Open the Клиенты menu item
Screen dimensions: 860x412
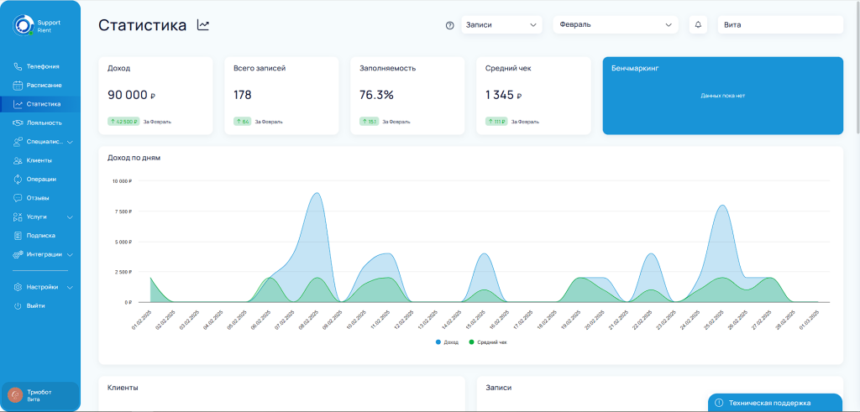[39, 160]
